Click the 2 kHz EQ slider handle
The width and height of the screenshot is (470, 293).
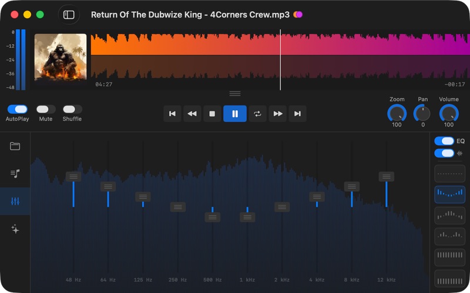[282, 207]
